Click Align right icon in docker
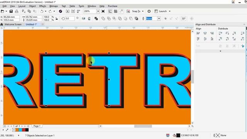This screenshot has height=139, width=247. [212, 33]
